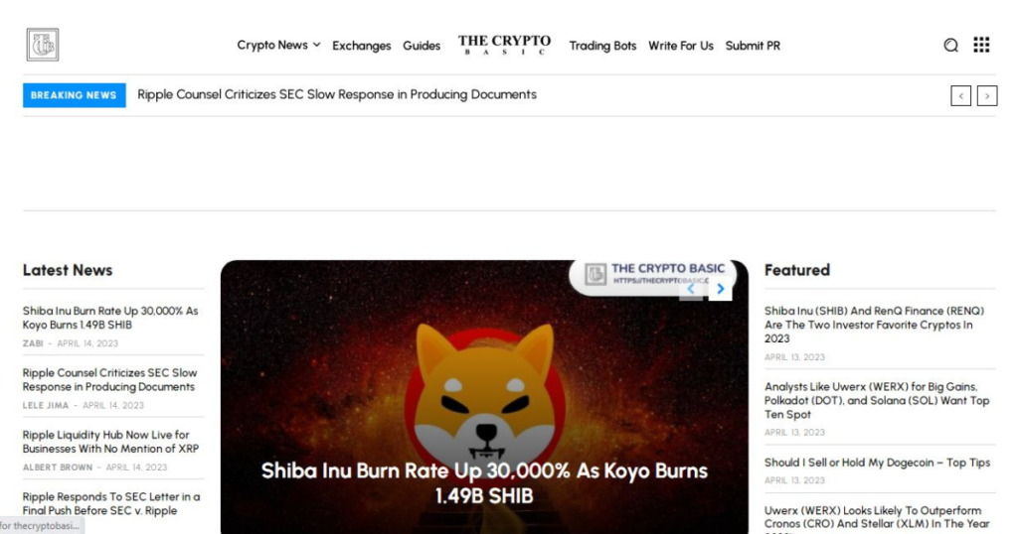1018x534 pixels.
Task: Click the Breaking News label
Action: click(x=74, y=95)
